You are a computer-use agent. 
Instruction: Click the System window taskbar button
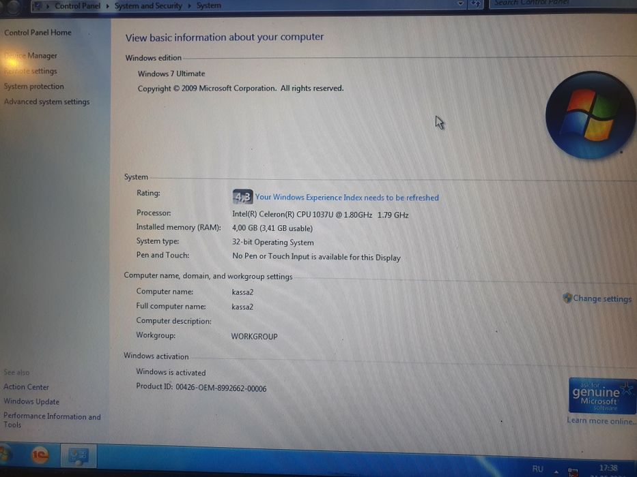(x=79, y=456)
